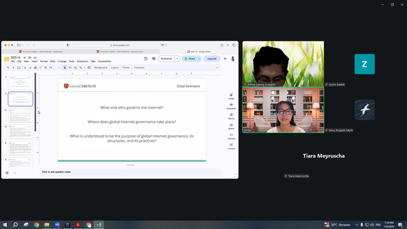Start the Slideshow
Screen dimensions: 407x229
tap(167, 59)
